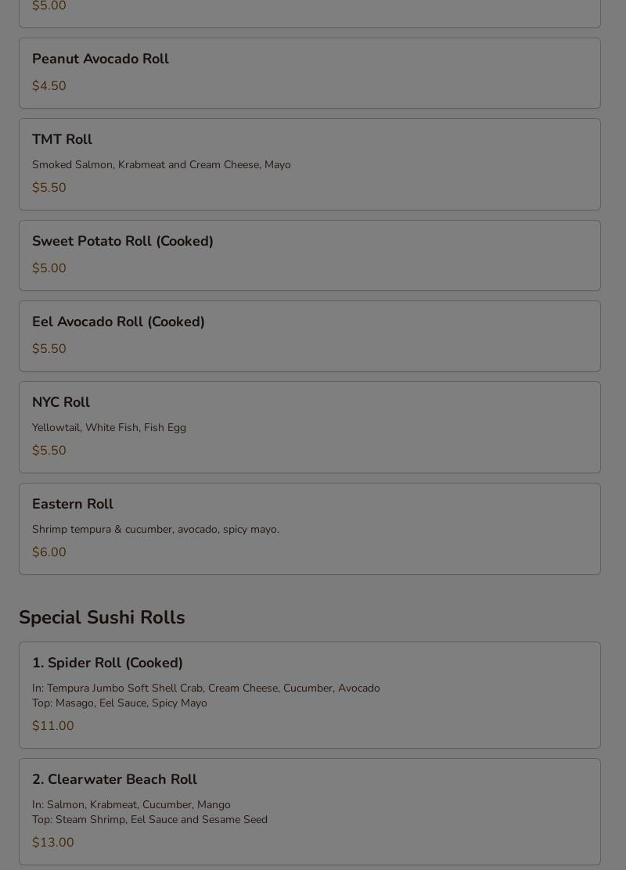The height and width of the screenshot is (870, 626).
Task: Click the Special Sushi Rolls heading
Action: (102, 617)
